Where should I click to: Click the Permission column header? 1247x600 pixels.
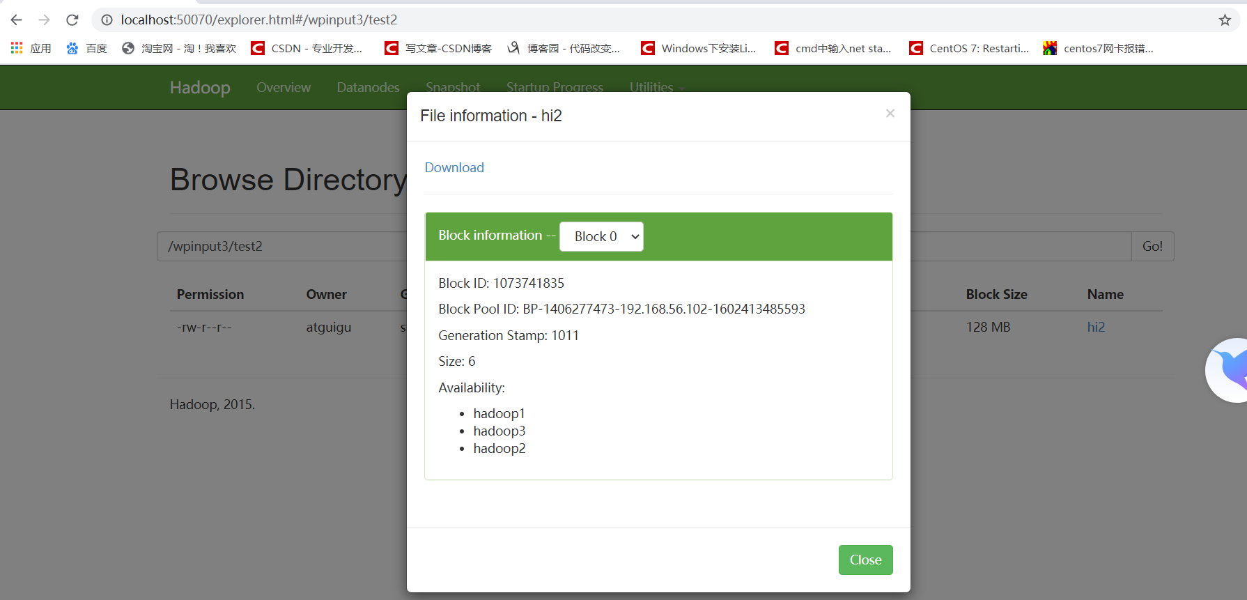point(210,294)
